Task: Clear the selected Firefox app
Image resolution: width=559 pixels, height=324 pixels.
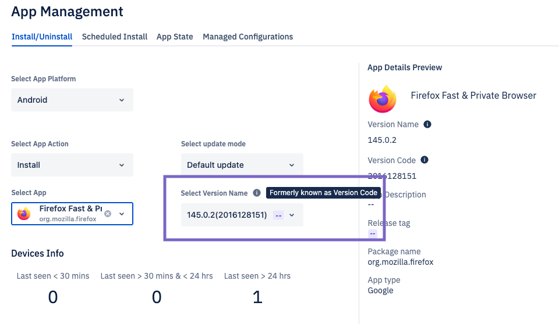Action: click(x=108, y=214)
